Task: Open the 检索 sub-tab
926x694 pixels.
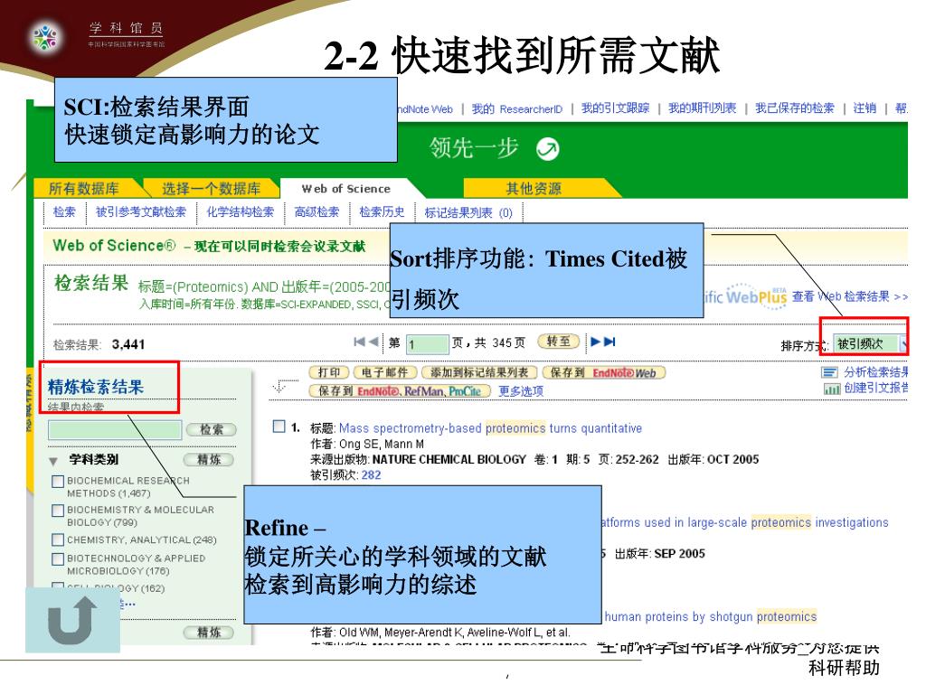Action: click(64, 211)
